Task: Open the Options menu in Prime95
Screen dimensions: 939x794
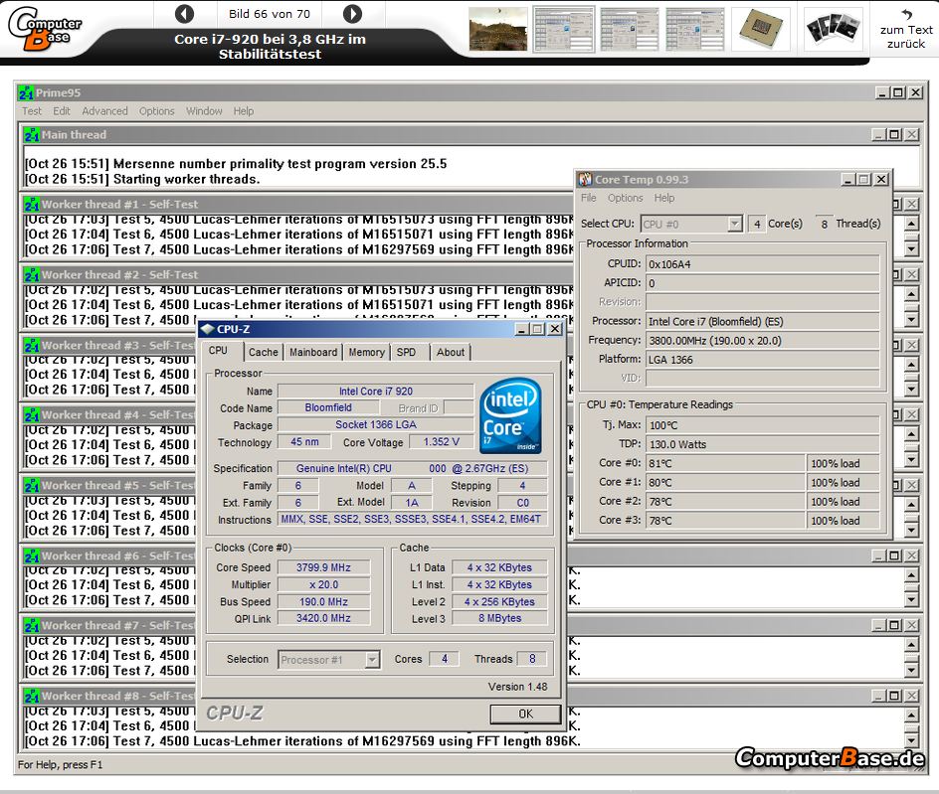Action: (156, 111)
